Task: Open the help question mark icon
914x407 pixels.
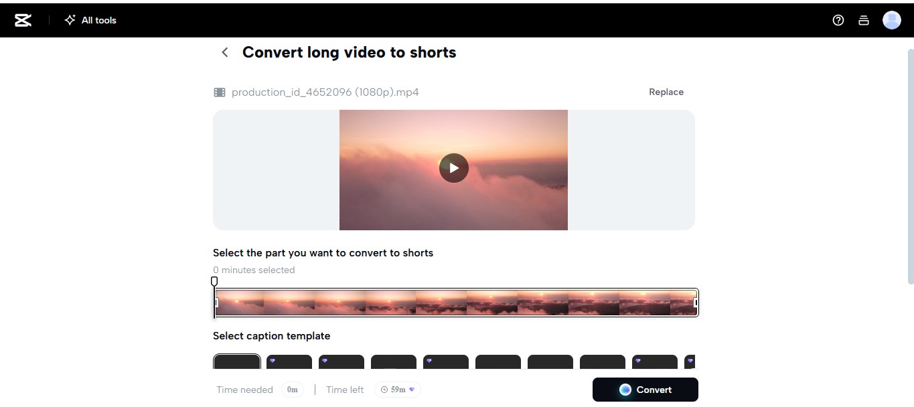Action: pyautogui.click(x=838, y=20)
